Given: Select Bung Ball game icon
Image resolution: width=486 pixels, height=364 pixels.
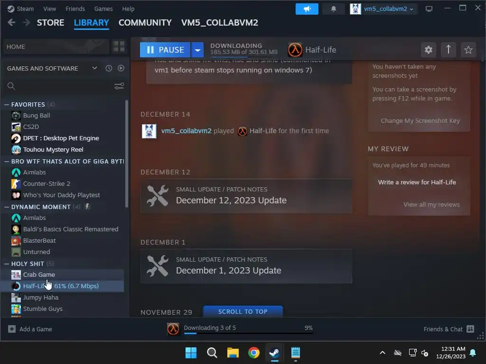Looking at the screenshot, I should [16, 116].
